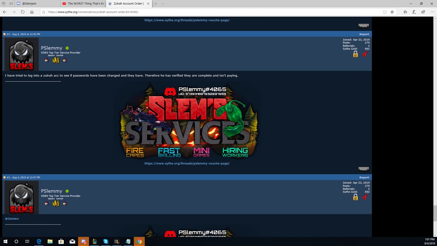Open Cortana search circle
This screenshot has width=437, height=246.
[x=16, y=241]
